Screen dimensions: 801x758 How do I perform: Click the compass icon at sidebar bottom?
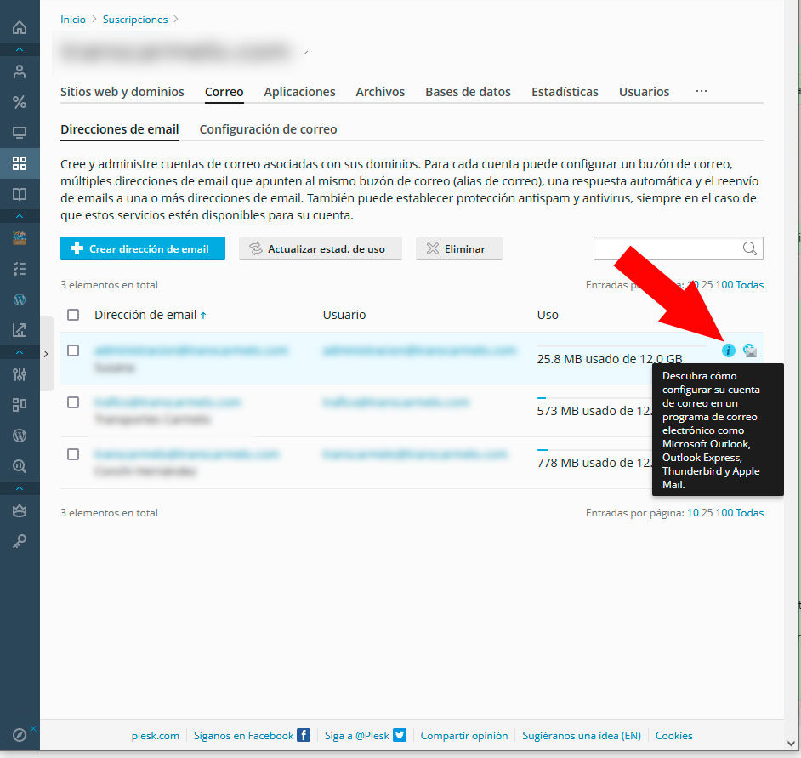pyautogui.click(x=20, y=735)
